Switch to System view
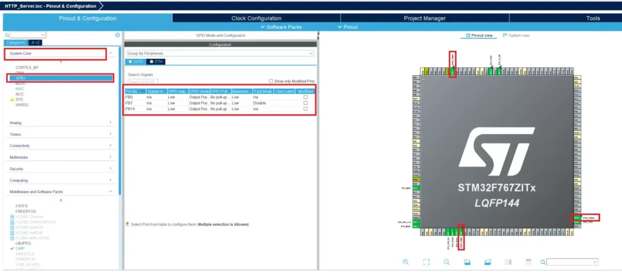The width and height of the screenshot is (622, 272). (516, 35)
